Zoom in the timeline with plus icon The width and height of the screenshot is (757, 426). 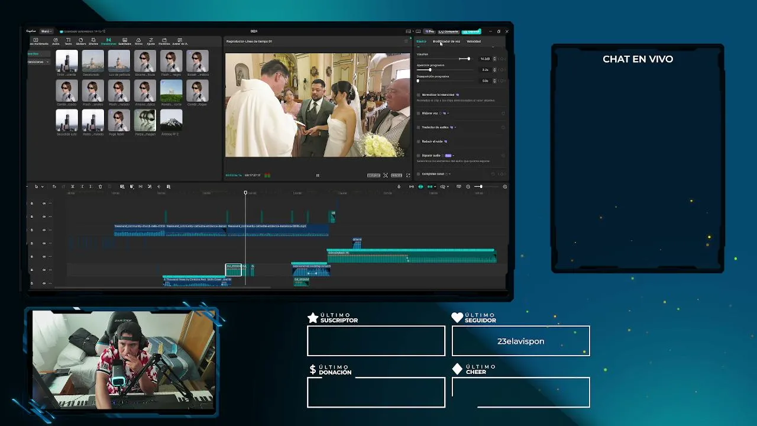click(x=504, y=187)
